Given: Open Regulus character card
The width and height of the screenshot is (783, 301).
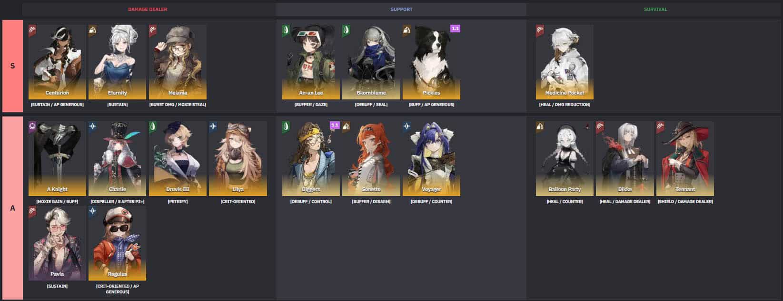Looking at the screenshot, I should coord(117,243).
